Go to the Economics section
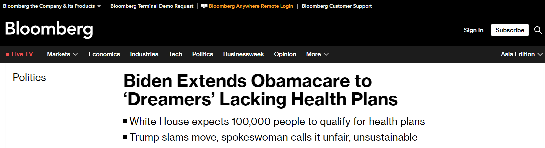Screen dimensions: 545x148 (104, 54)
